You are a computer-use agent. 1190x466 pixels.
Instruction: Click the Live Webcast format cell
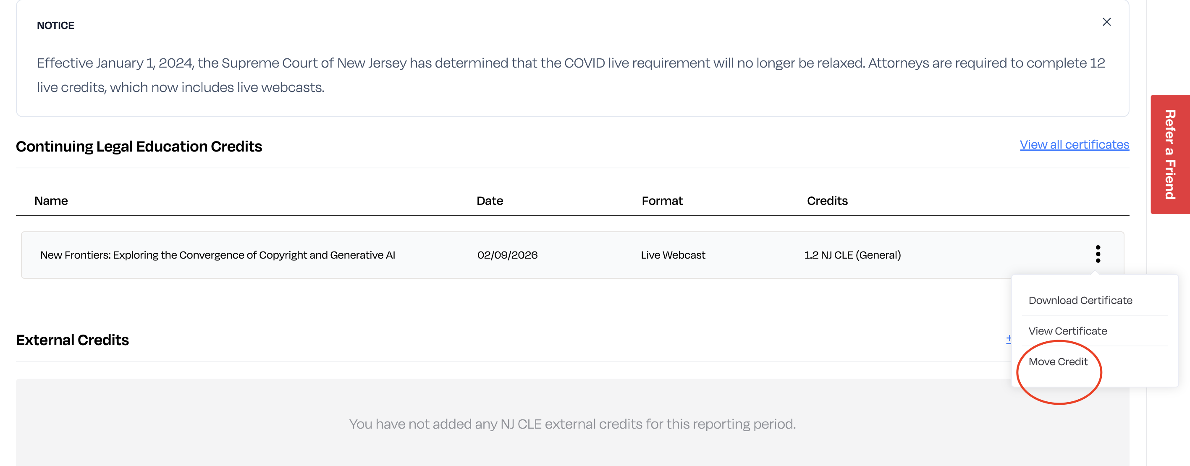point(673,255)
